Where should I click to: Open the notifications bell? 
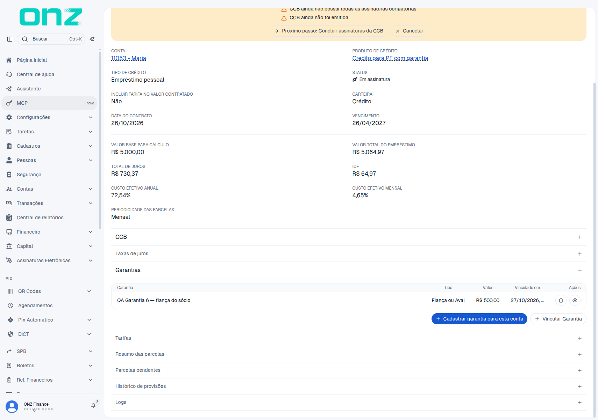[93, 406]
